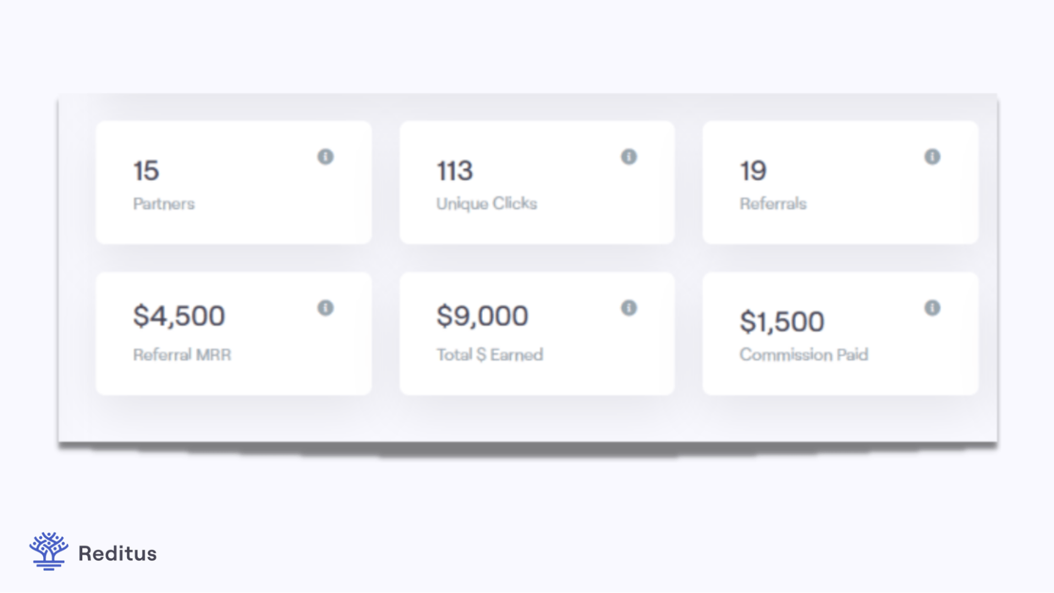Click the Referral MRR info icon

click(x=327, y=307)
